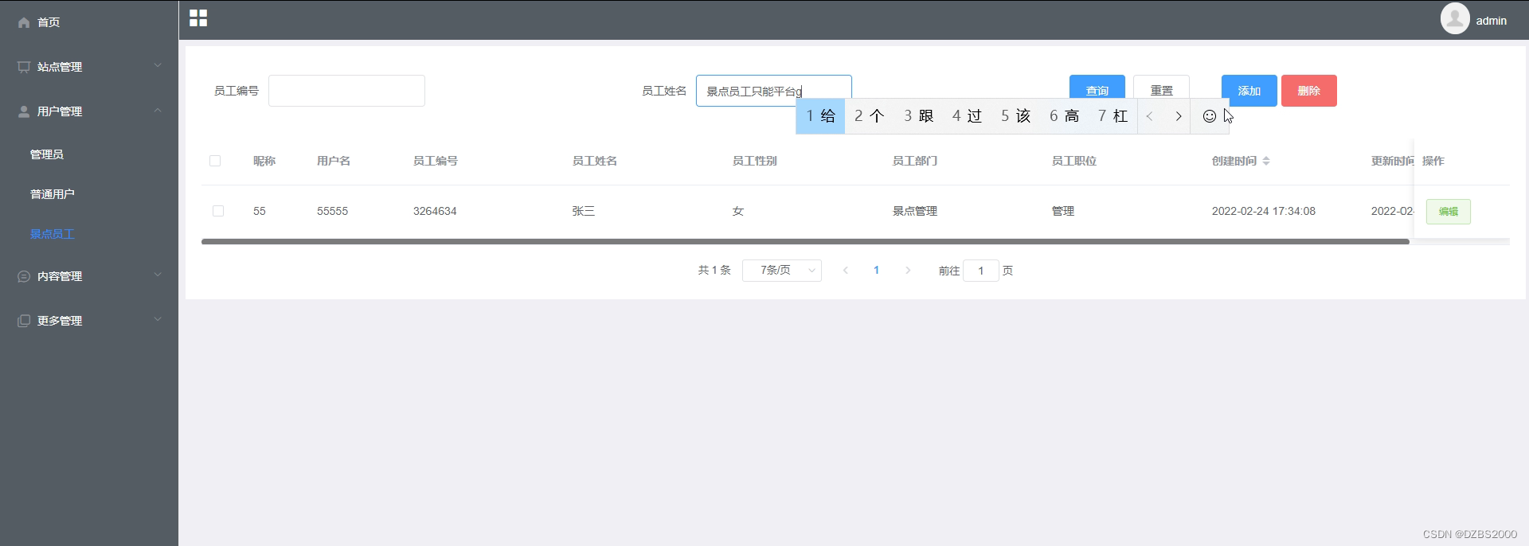Click the 查询 search button

[1097, 91]
